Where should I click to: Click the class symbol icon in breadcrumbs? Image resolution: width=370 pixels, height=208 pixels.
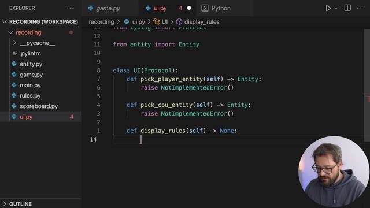(x=157, y=22)
